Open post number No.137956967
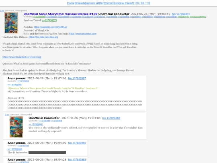 [x=77, y=78]
